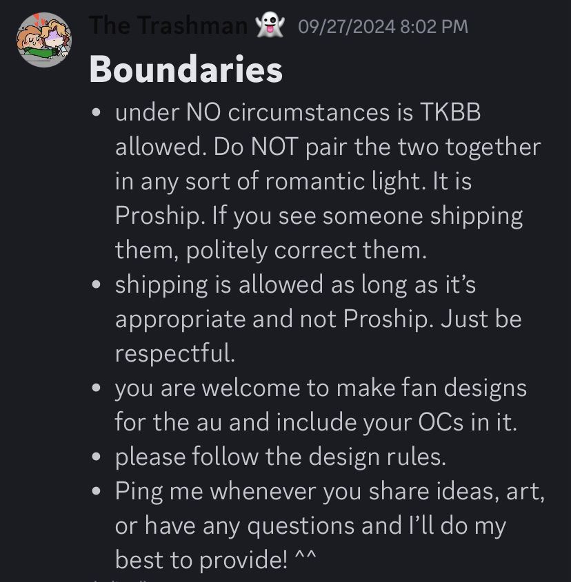
Task: Open The Trashman's profile avatar
Action: pyautogui.click(x=44, y=40)
